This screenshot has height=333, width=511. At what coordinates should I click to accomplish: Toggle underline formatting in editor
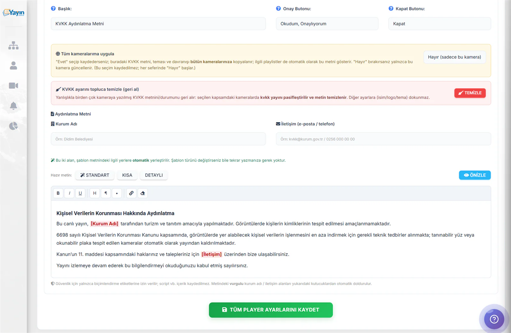coord(80,193)
